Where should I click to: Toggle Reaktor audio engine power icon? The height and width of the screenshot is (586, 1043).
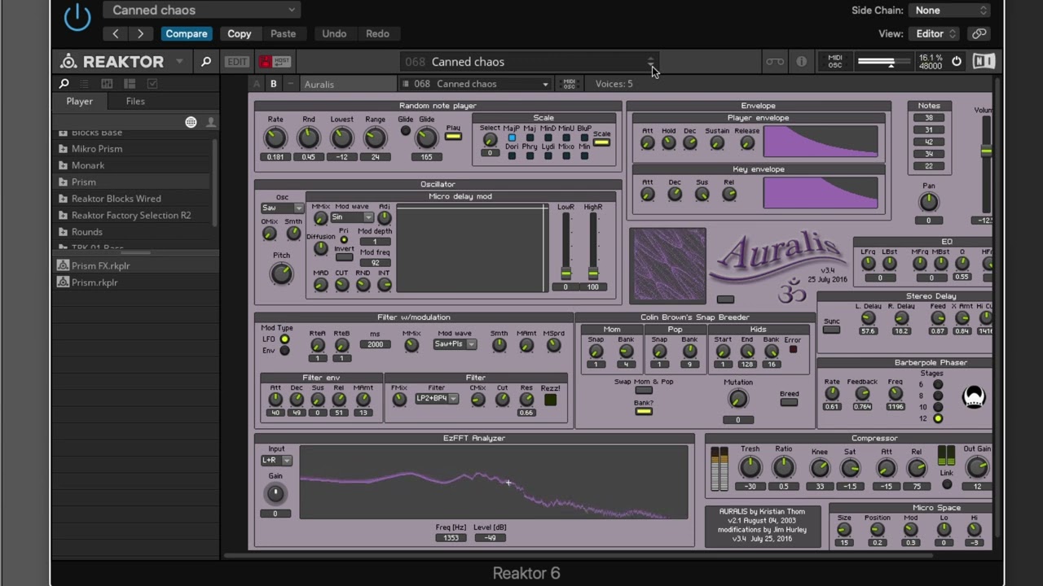[957, 62]
